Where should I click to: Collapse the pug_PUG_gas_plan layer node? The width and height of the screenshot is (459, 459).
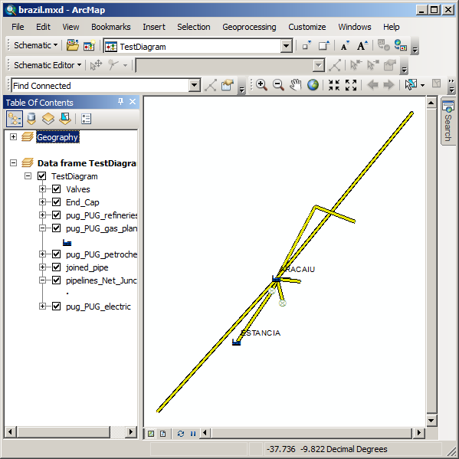[x=42, y=228]
